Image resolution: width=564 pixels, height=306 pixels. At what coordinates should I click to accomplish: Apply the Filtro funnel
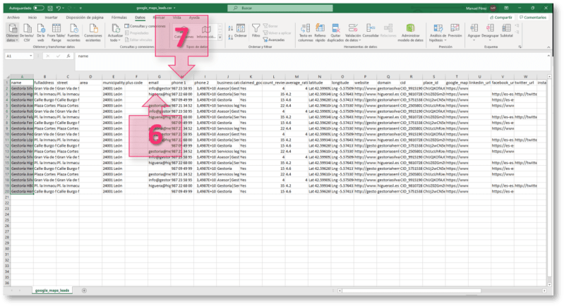pos(256,30)
